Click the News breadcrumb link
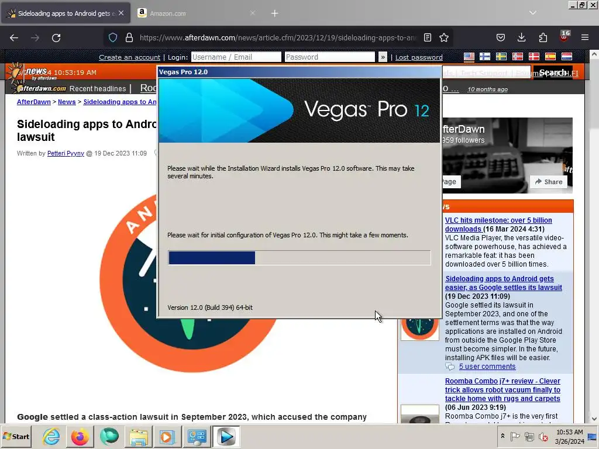This screenshot has width=599, height=449. click(x=67, y=102)
